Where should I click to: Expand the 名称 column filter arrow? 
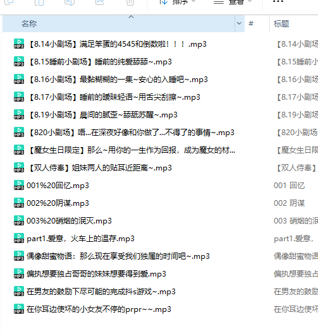(x=240, y=23)
